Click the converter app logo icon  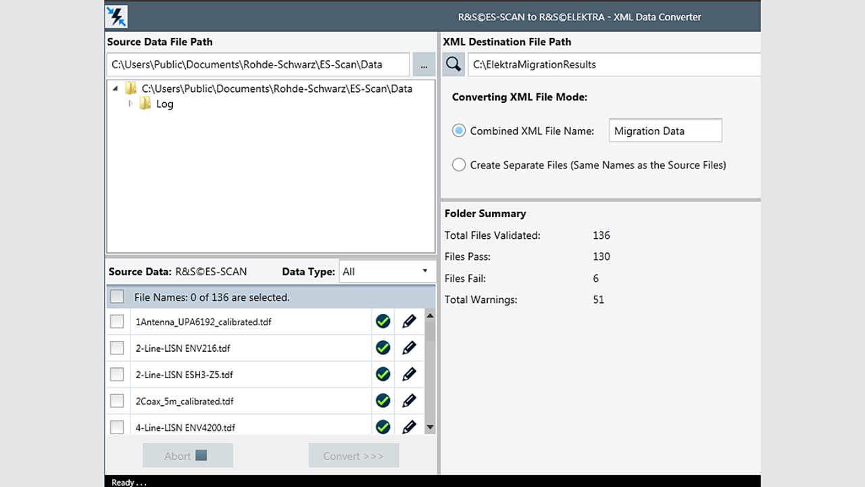click(116, 16)
